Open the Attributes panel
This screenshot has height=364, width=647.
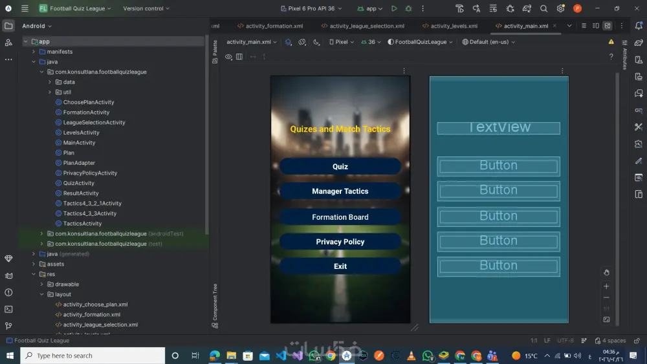(x=625, y=55)
